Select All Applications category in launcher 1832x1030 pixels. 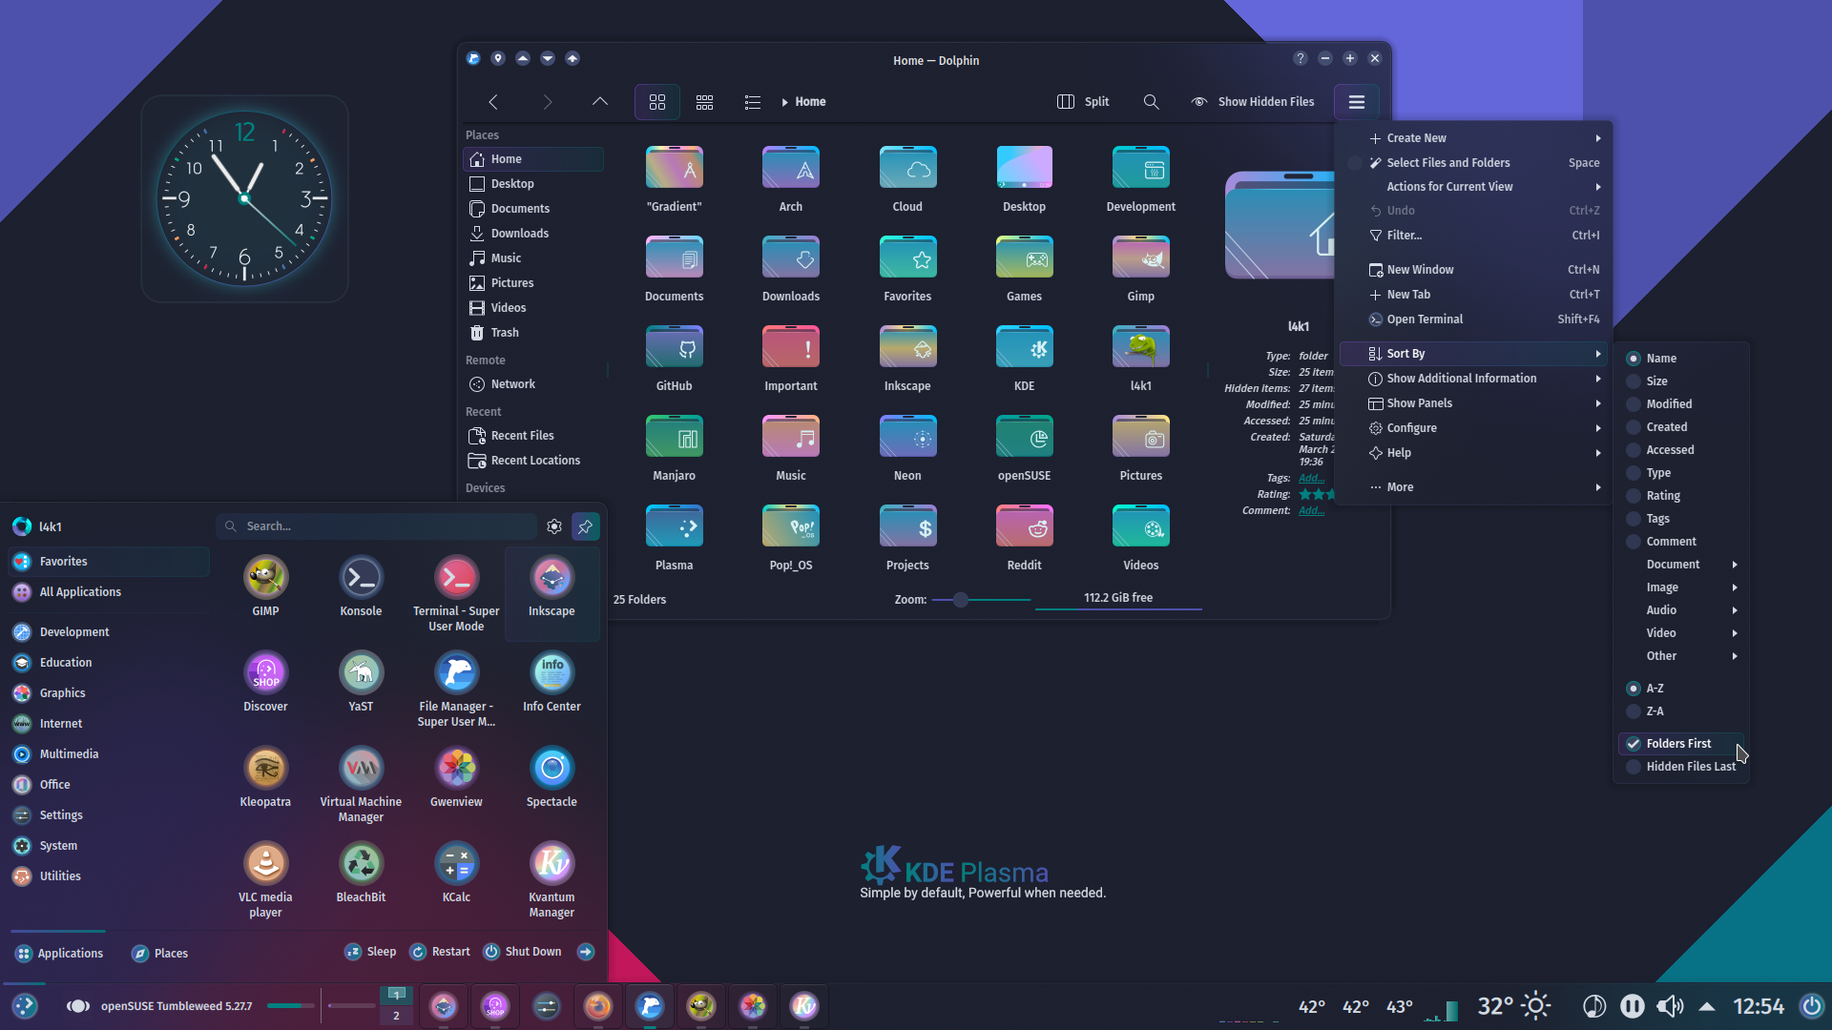tap(109, 592)
